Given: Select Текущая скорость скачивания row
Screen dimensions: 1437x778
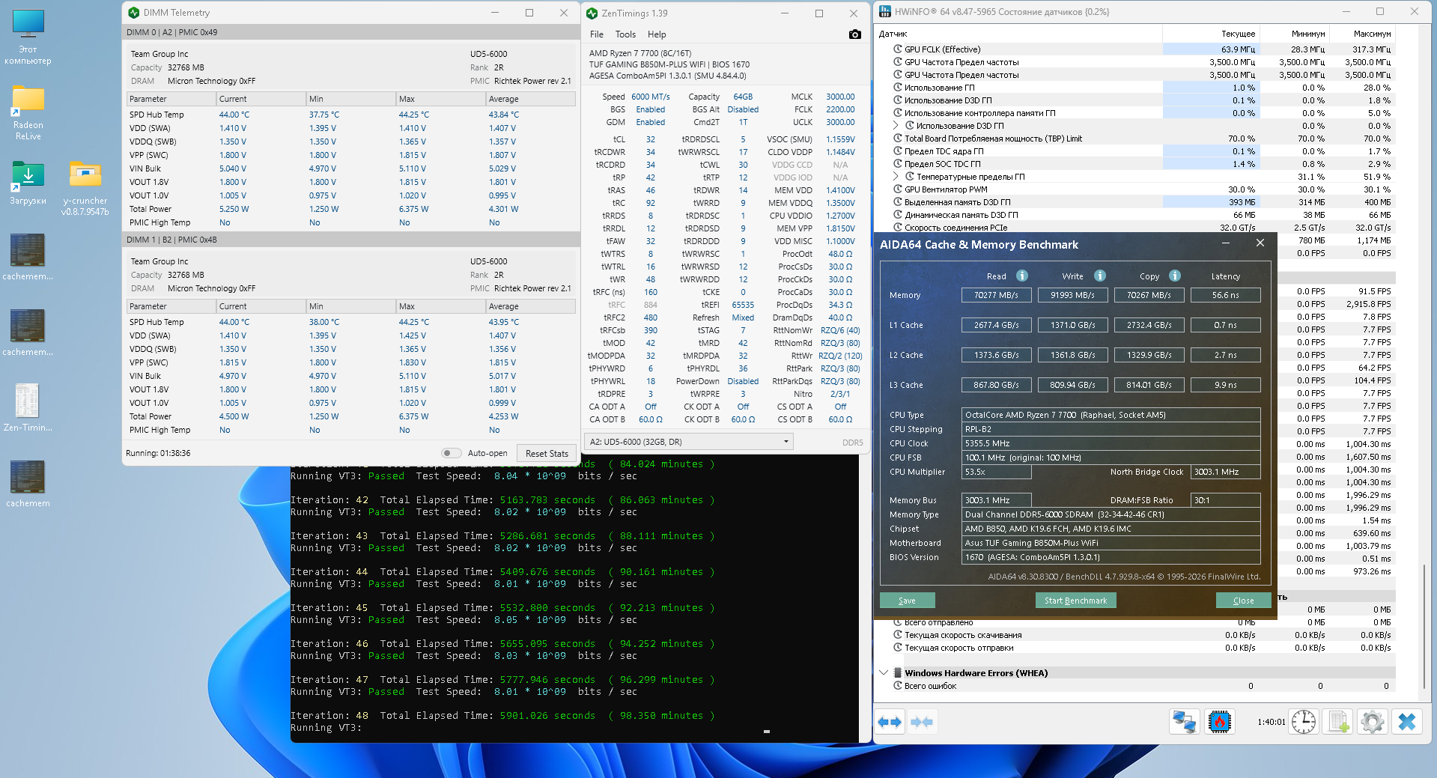Looking at the screenshot, I should (1136, 635).
